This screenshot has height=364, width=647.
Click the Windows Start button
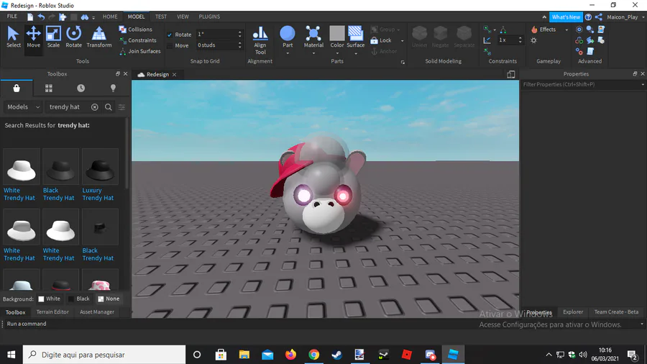(11, 355)
